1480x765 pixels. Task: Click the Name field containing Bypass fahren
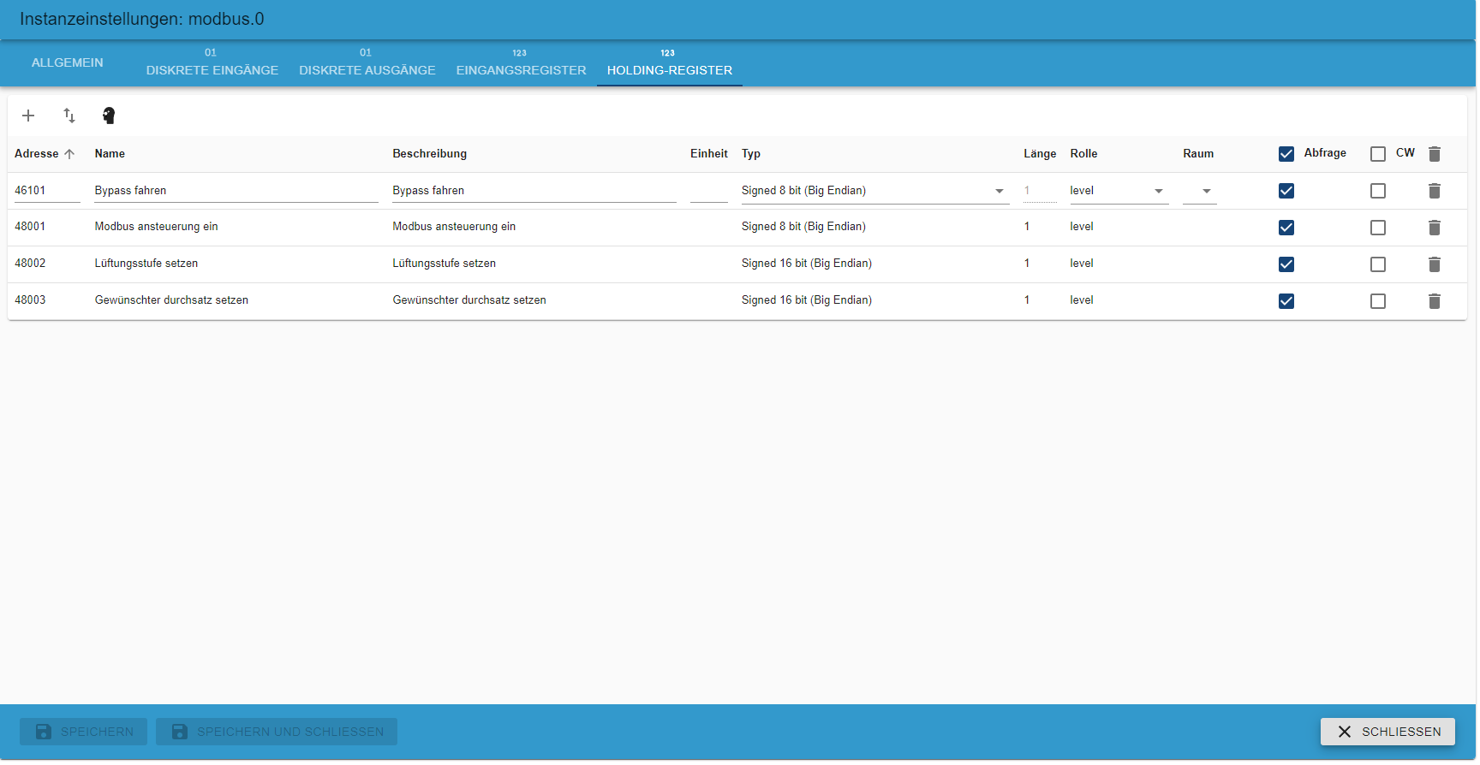(236, 191)
